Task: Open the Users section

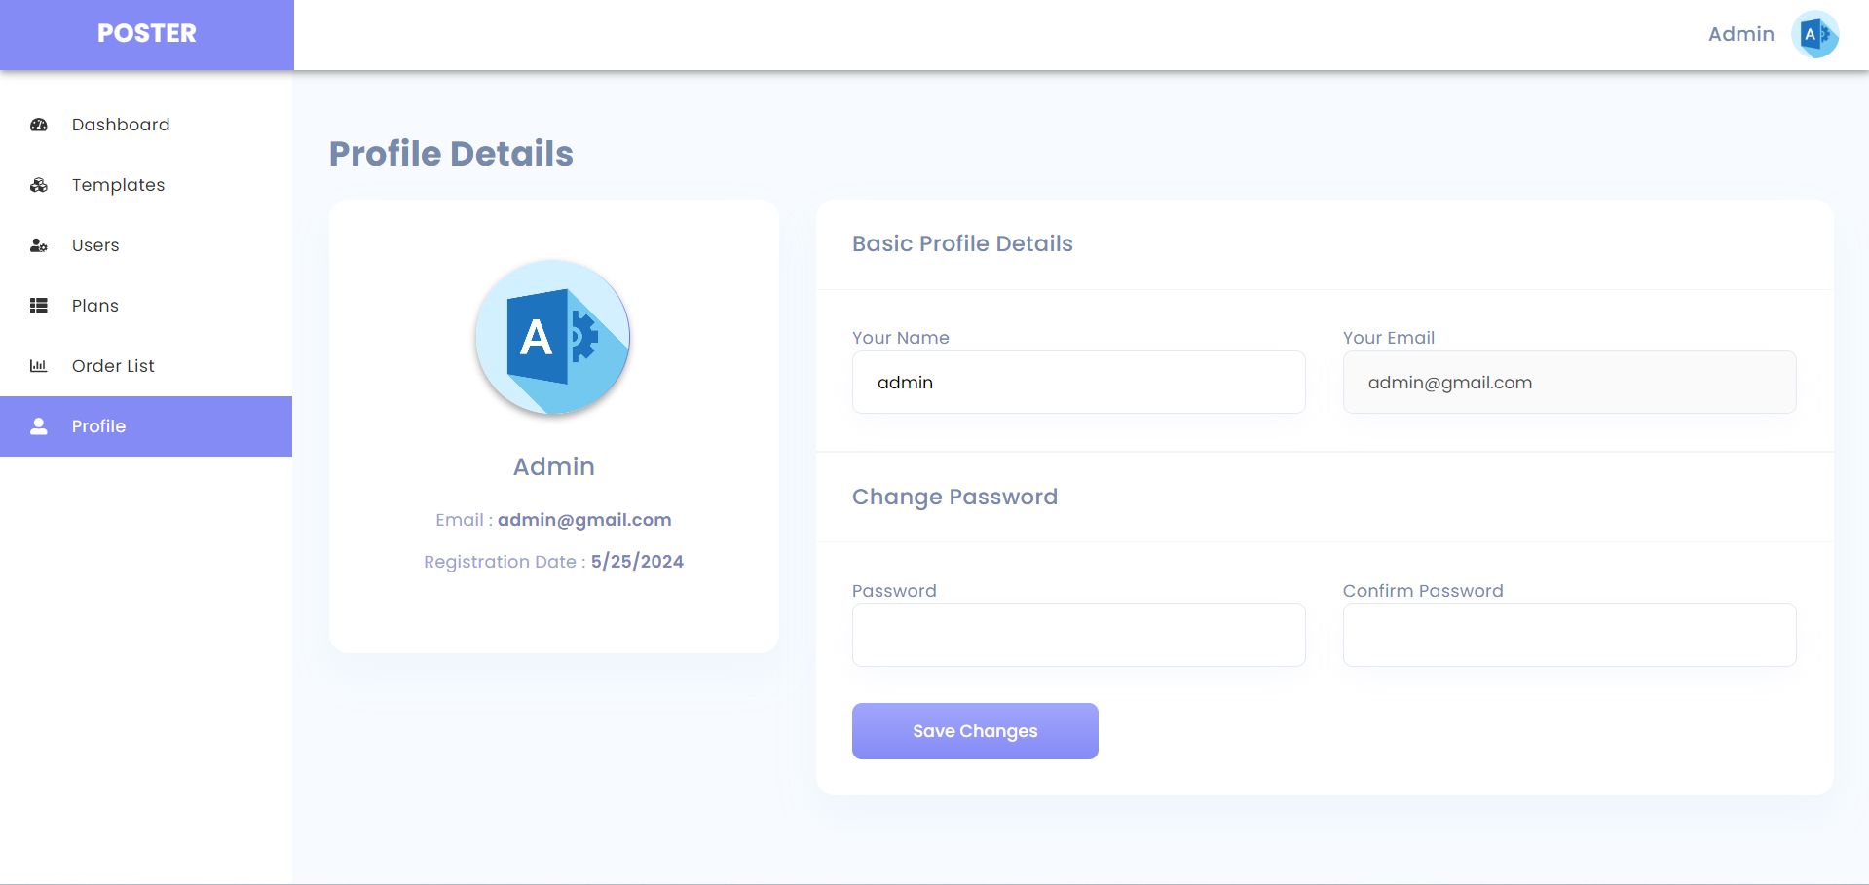Action: tap(95, 245)
